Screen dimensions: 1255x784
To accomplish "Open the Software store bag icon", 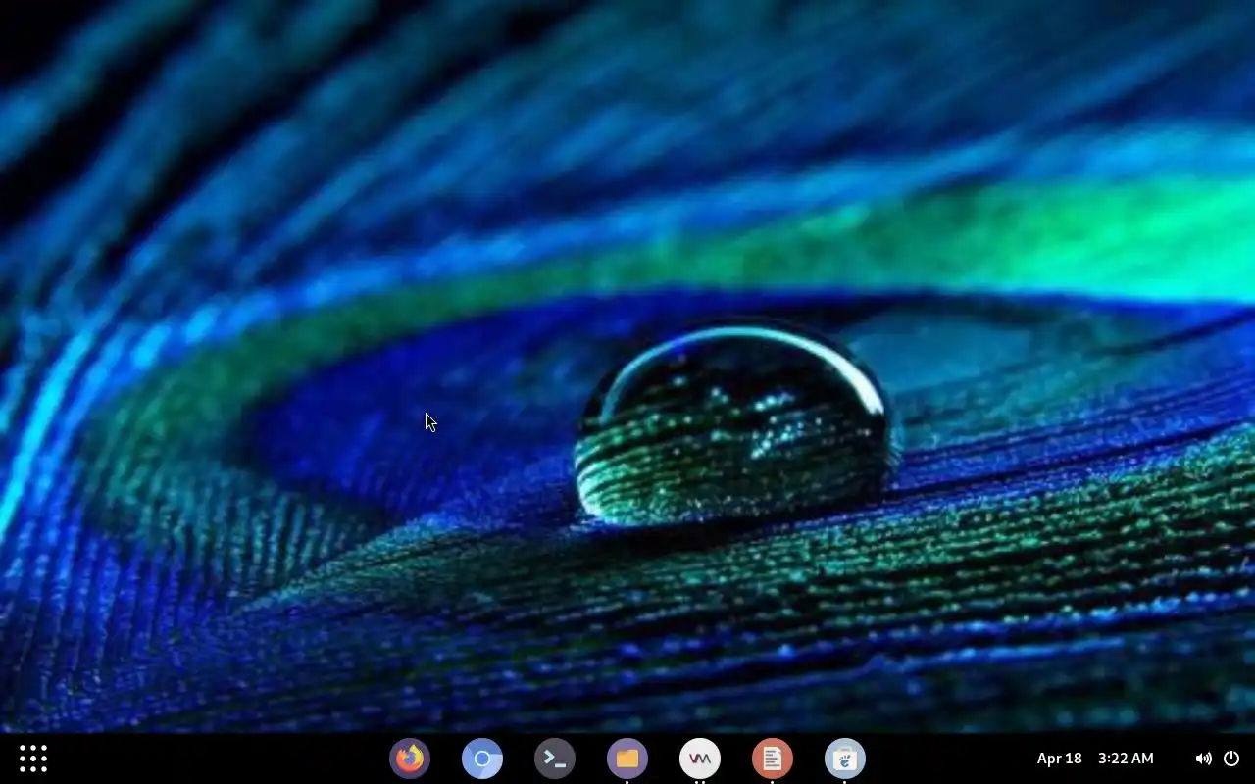I will click(845, 759).
